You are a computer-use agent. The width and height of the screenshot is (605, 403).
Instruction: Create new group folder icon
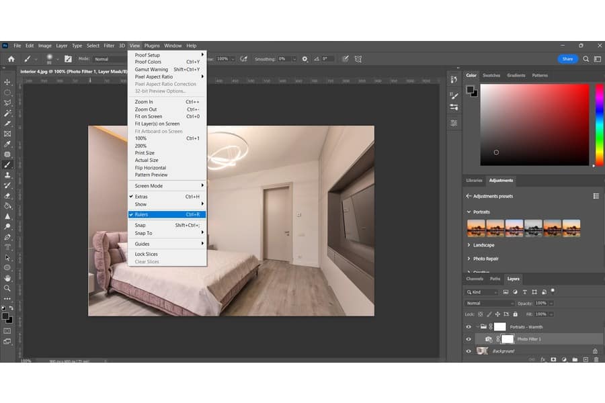575,359
